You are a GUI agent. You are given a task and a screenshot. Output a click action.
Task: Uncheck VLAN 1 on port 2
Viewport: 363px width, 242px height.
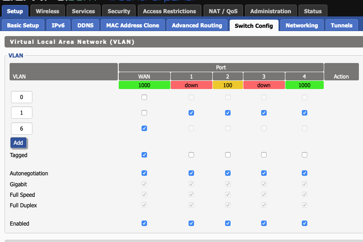click(228, 113)
